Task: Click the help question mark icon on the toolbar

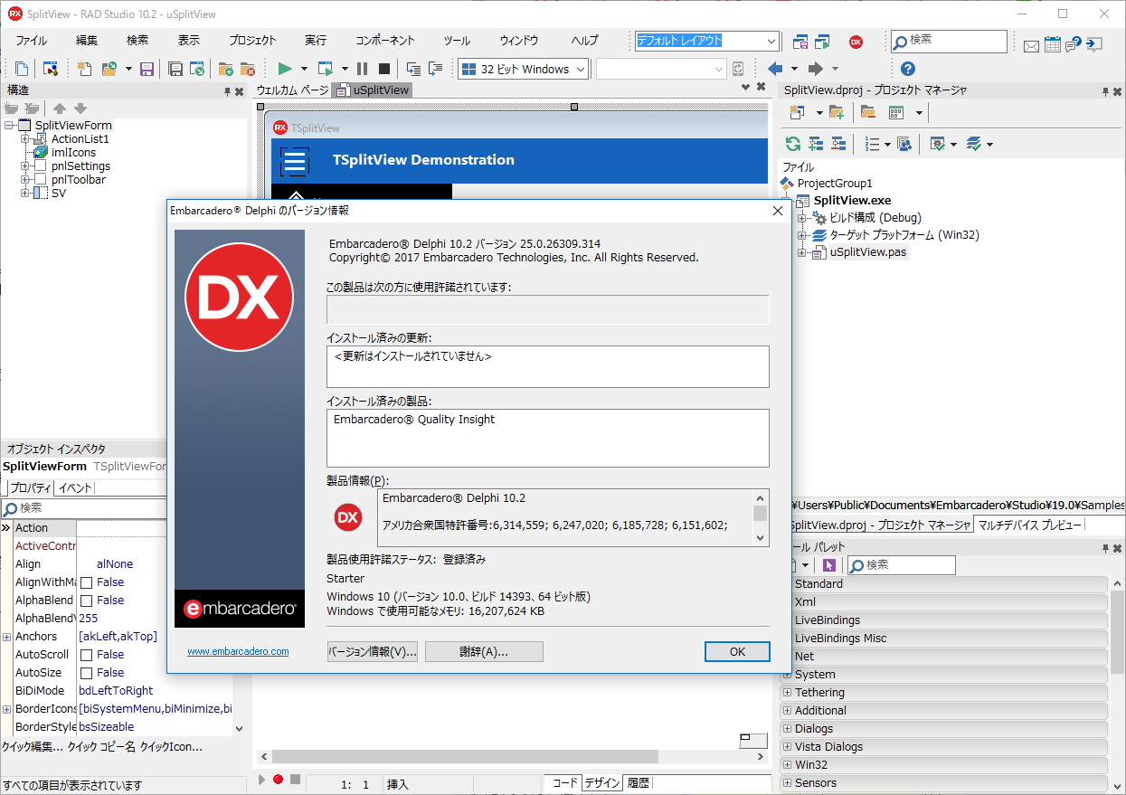Action: tap(907, 68)
